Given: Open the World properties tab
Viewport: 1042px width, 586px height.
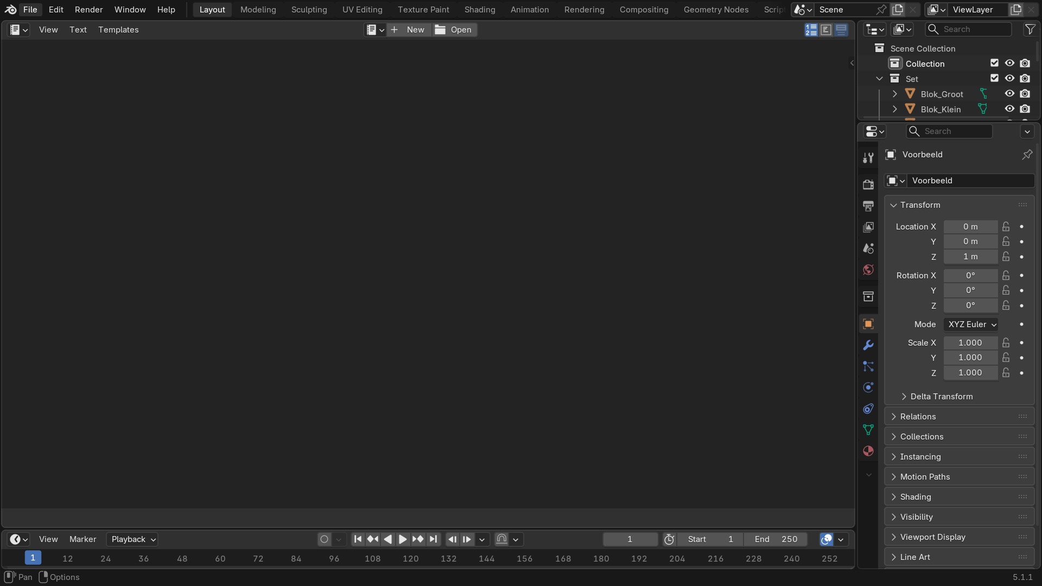Looking at the screenshot, I should tap(868, 270).
